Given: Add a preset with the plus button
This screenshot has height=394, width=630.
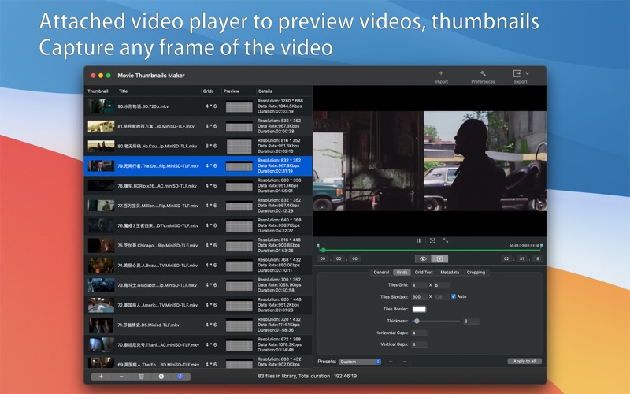Looking at the screenshot, I should pos(391,362).
